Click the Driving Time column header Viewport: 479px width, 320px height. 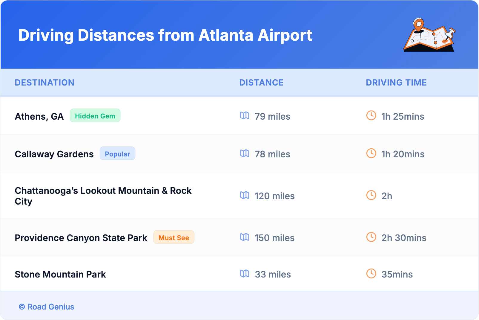pos(396,83)
